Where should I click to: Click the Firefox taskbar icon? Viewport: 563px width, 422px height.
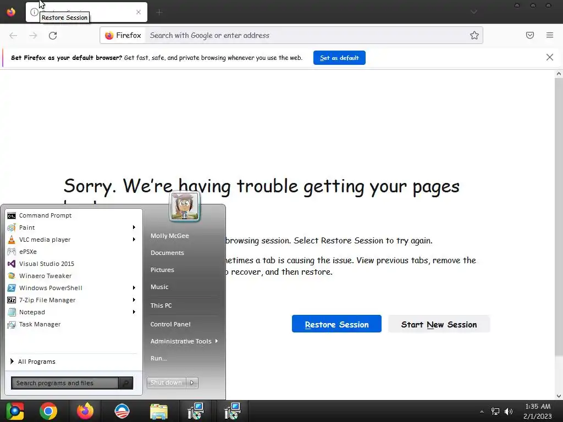coord(85,411)
